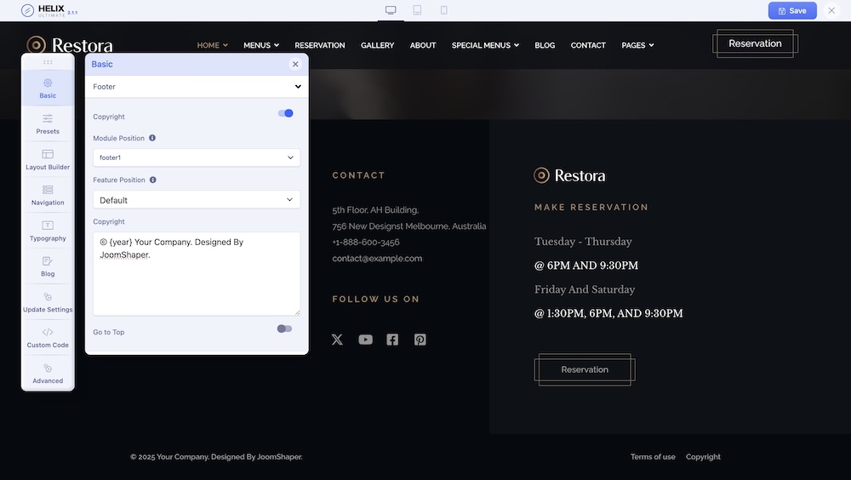Click the 'Friday And Saturday' text
The height and width of the screenshot is (480, 851).
tap(585, 289)
